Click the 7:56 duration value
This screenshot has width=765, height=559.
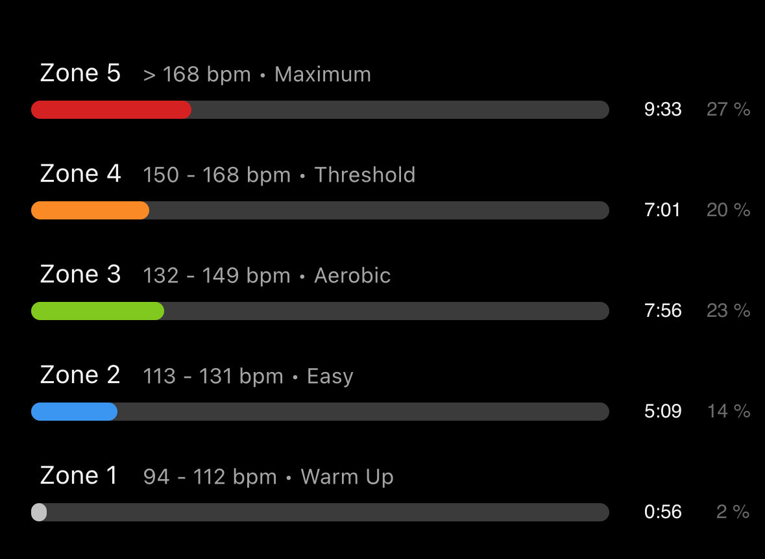point(662,310)
